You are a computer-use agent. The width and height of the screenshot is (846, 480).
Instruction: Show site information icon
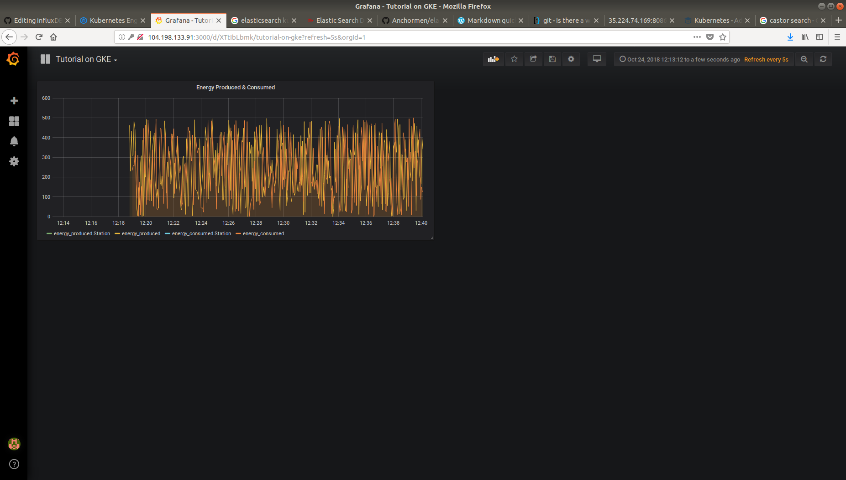tap(121, 37)
